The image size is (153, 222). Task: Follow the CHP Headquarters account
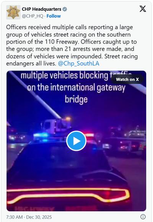coord(54,16)
